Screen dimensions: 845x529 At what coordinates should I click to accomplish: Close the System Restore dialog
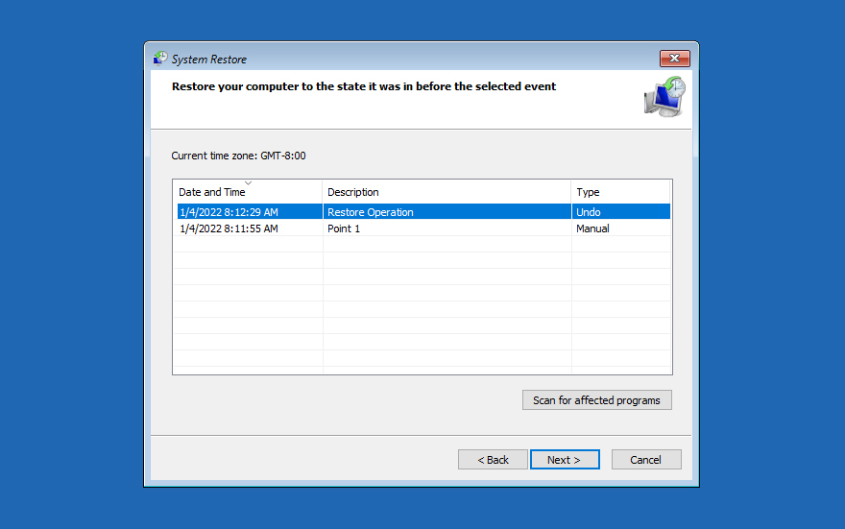(675, 59)
